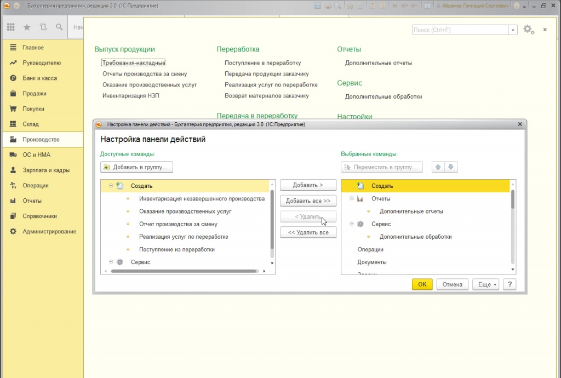Click vertical scrollbar of selected commands
This screenshot has height=378, width=561.
click(513, 199)
